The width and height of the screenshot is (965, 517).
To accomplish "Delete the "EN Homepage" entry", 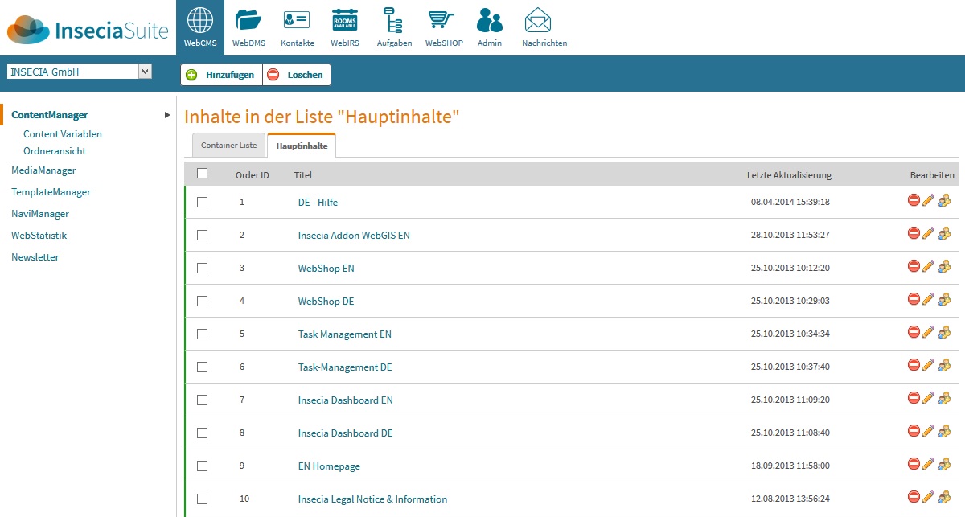I will (914, 464).
